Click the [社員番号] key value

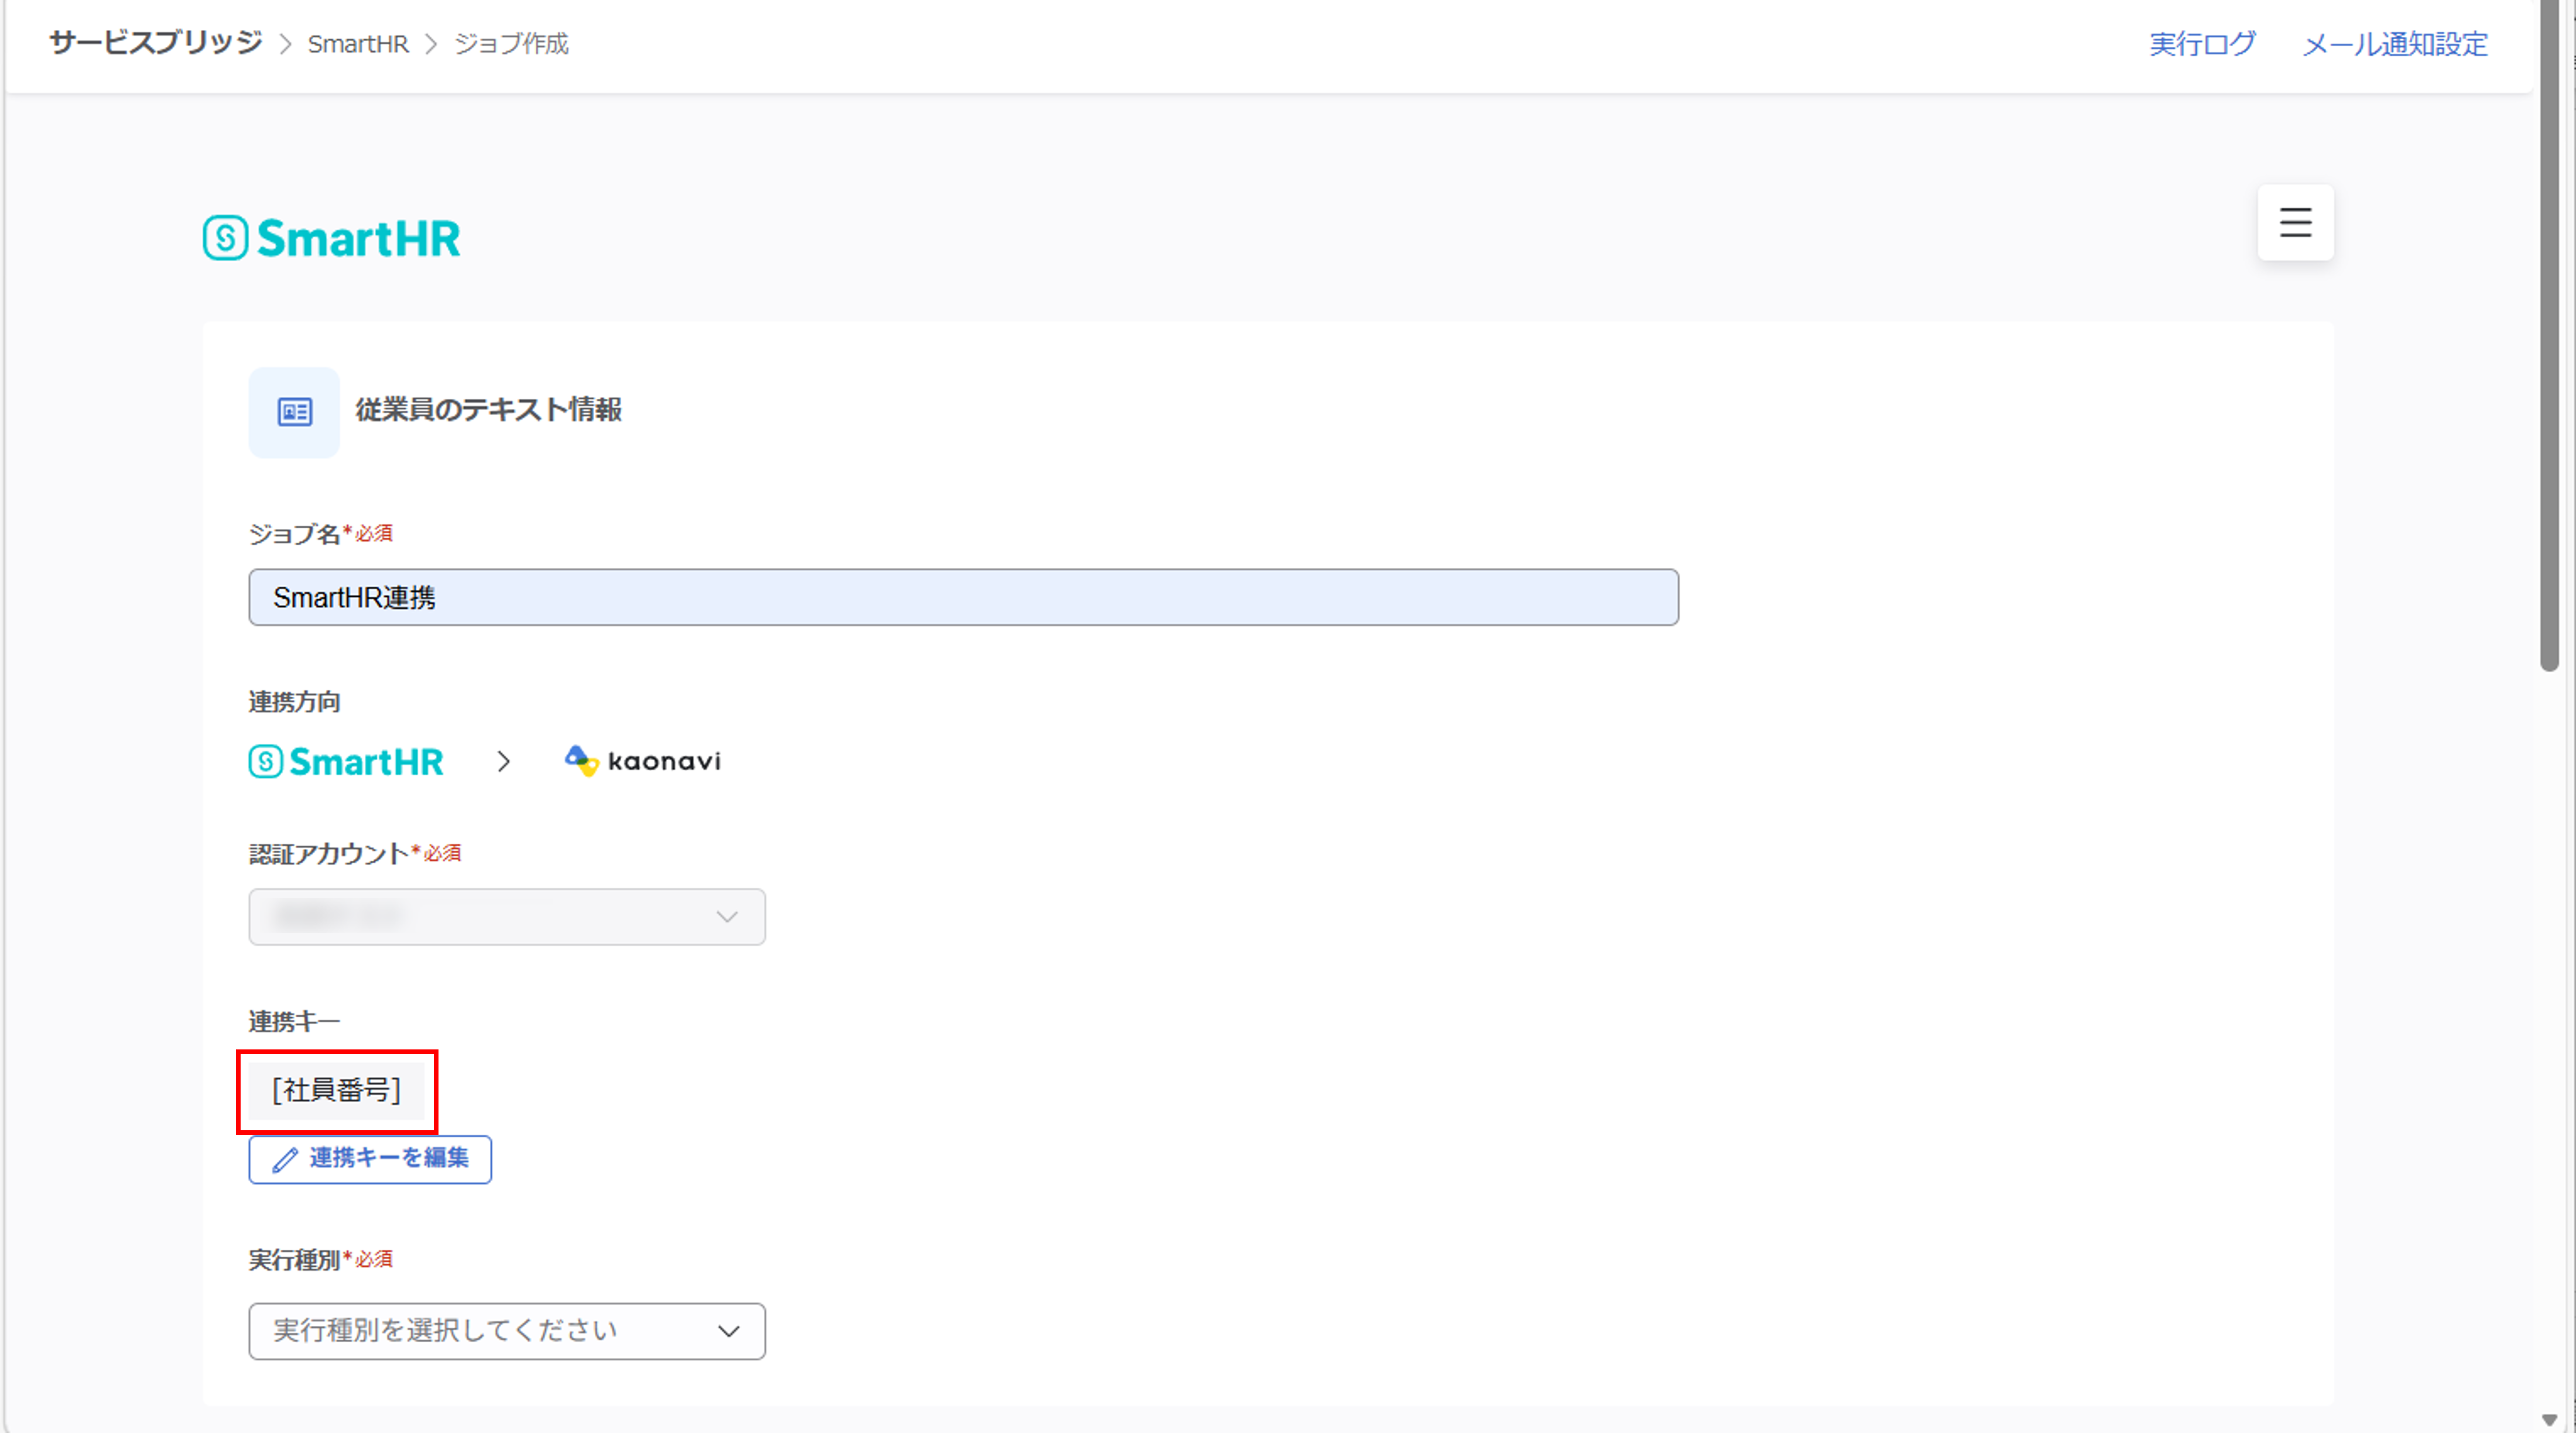coord(337,1090)
